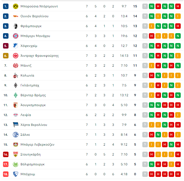184x181 pixels.
Task: Open Bayern Munich's logo icon
Action: [x=15, y=36]
